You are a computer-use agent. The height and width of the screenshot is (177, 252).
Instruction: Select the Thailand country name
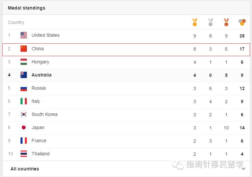(40, 154)
